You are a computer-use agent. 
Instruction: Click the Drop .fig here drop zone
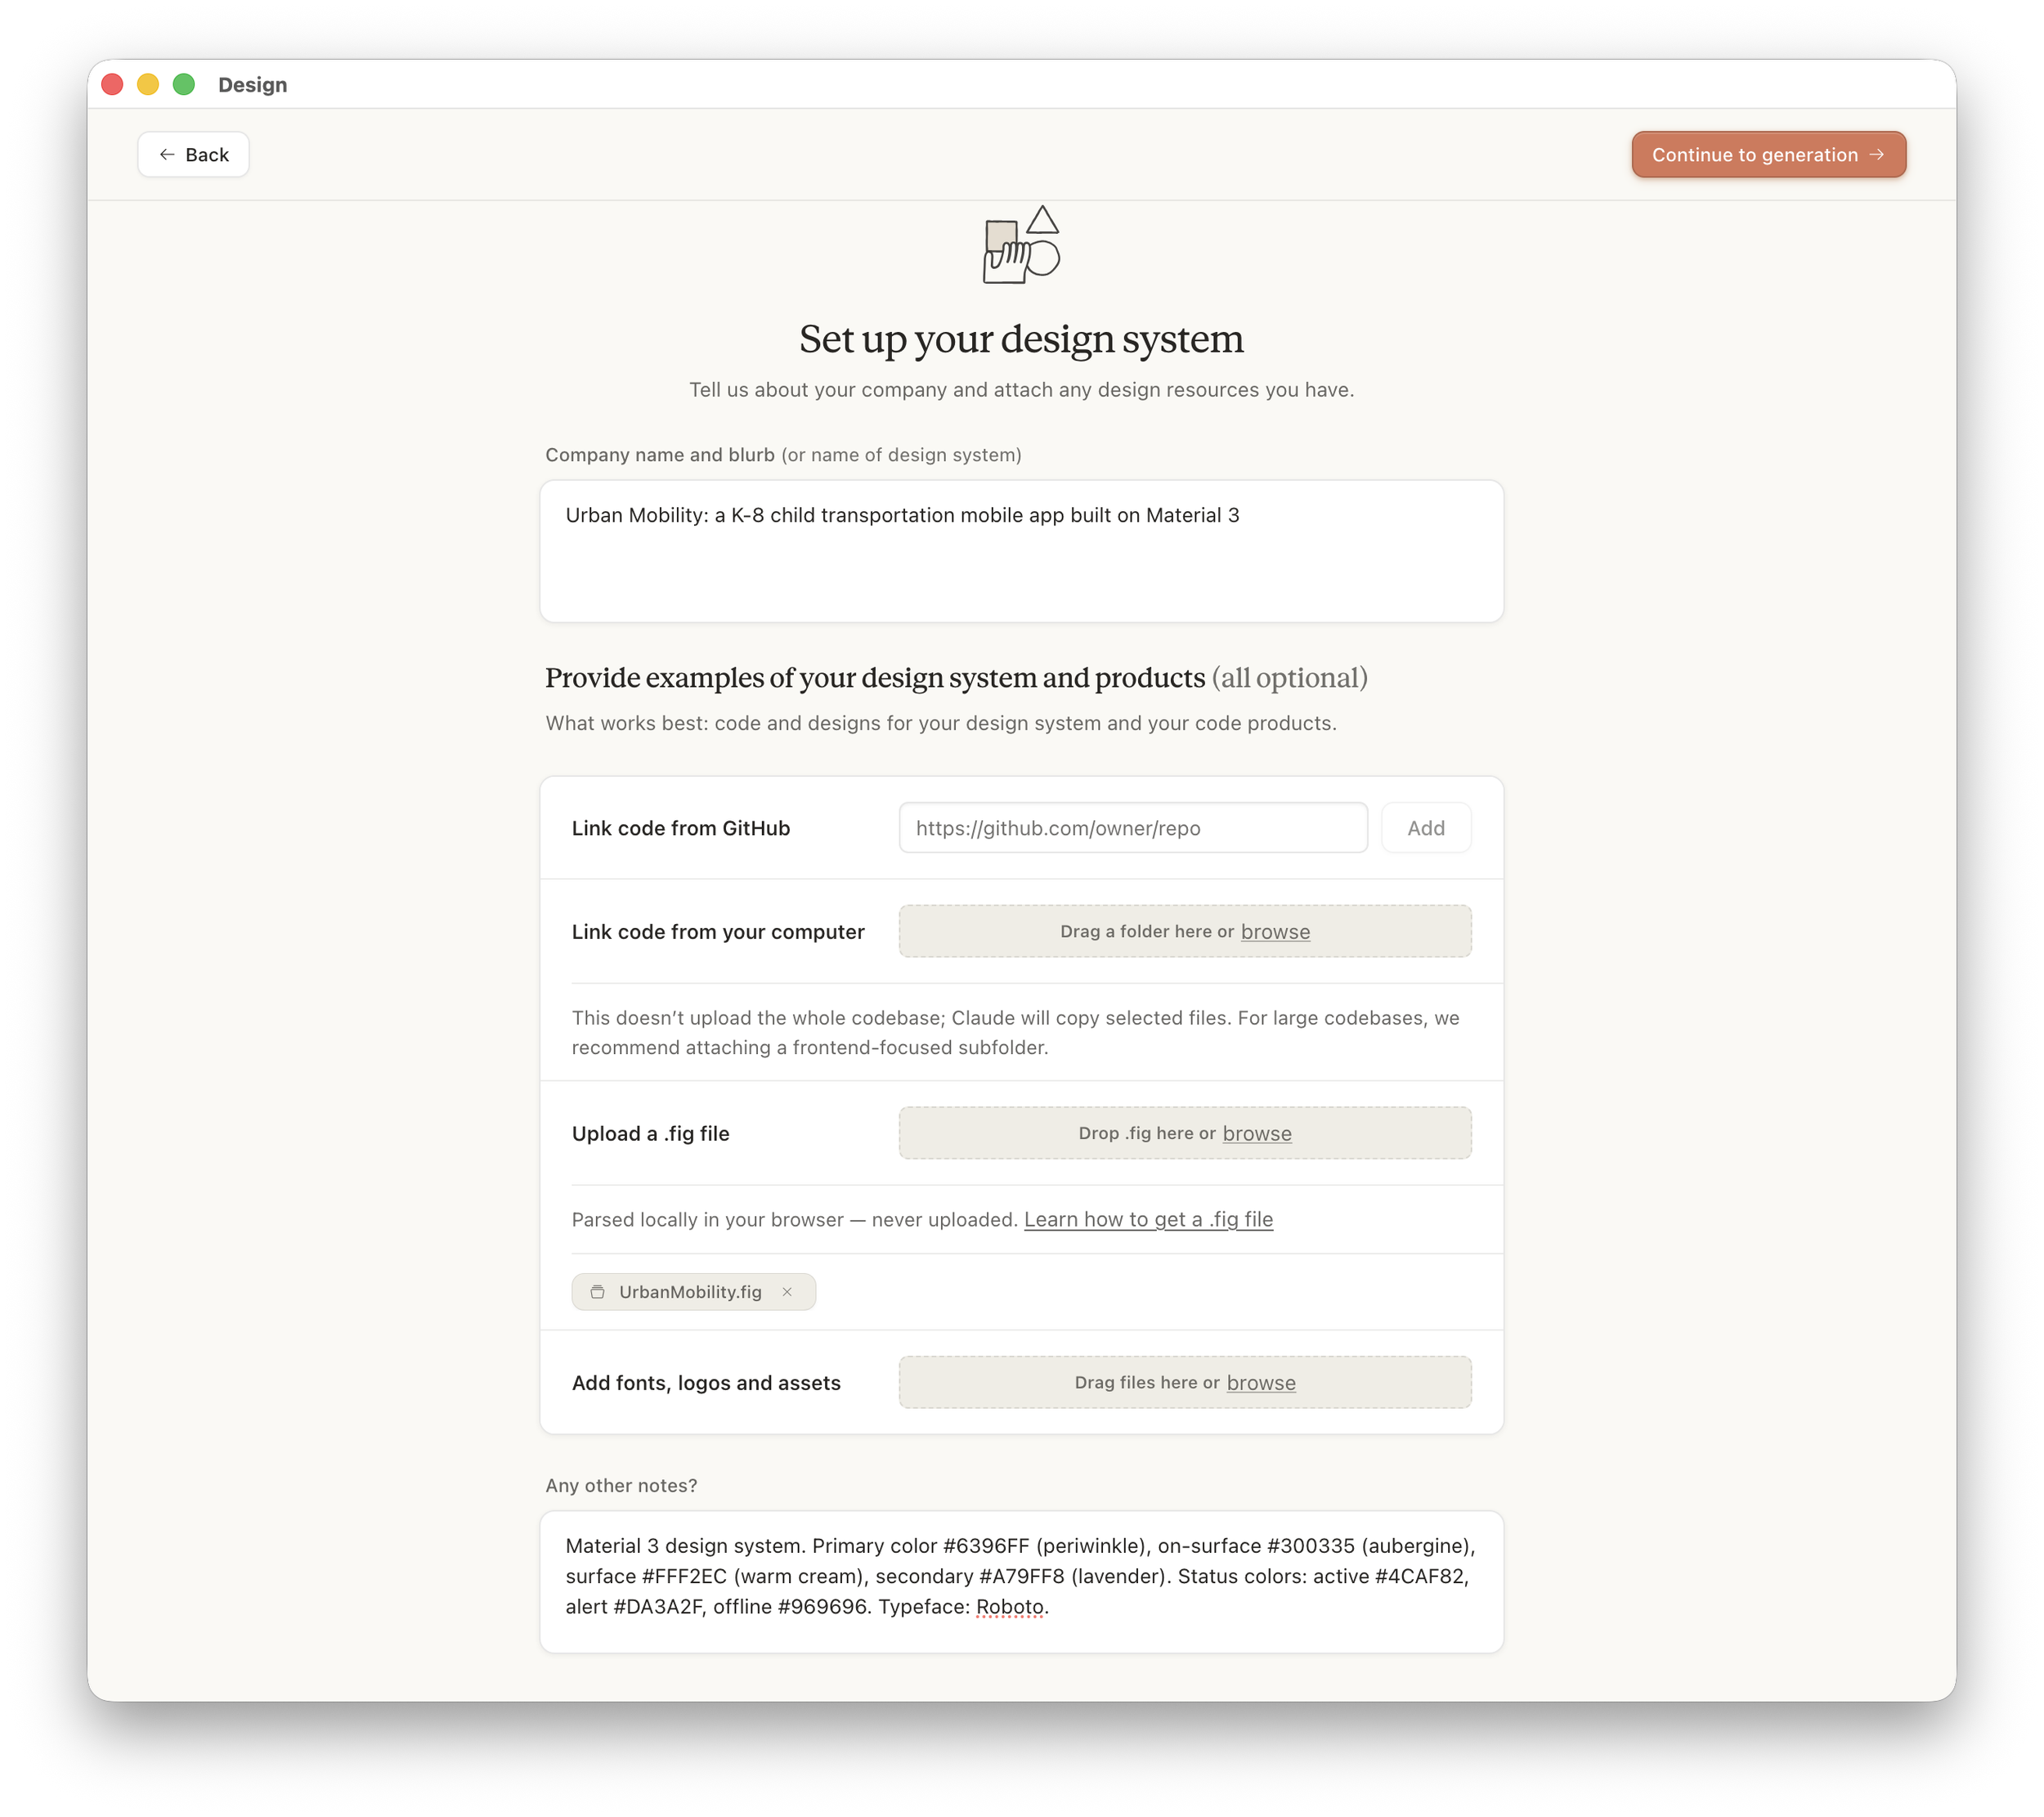click(x=1185, y=1133)
